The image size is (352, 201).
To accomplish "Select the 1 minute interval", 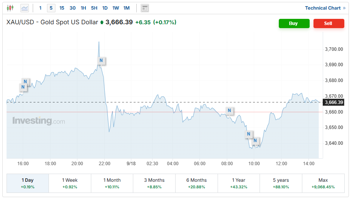I will (x=40, y=8).
